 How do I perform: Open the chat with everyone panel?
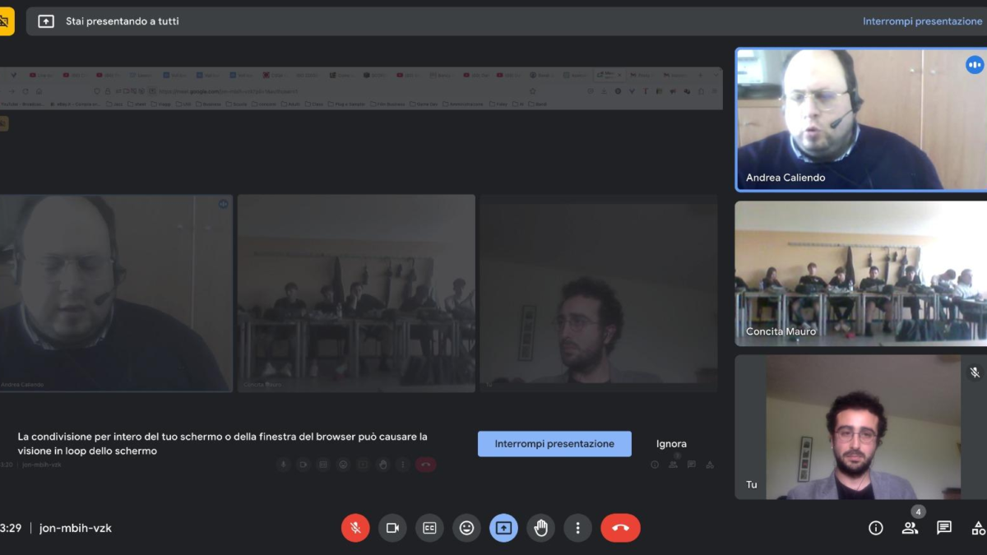click(944, 528)
